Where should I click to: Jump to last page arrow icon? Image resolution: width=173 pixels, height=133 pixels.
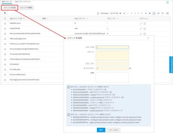click(x=150, y=13)
